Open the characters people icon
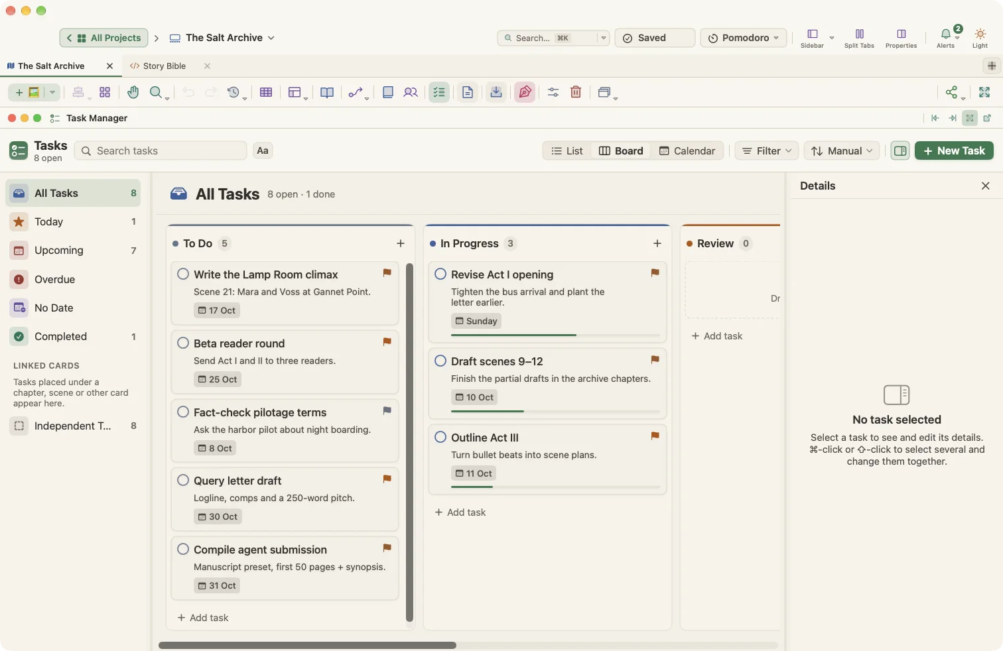This screenshot has height=651, width=1003. coord(411,92)
